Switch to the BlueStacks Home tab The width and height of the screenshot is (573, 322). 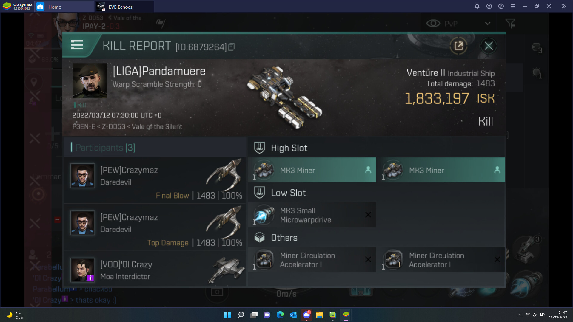click(55, 7)
